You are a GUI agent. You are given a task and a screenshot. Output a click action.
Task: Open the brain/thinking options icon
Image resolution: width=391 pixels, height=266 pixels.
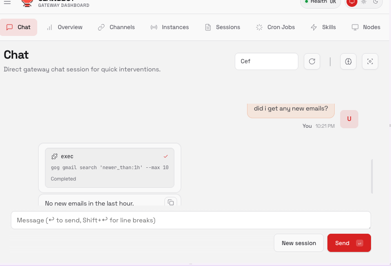click(348, 61)
